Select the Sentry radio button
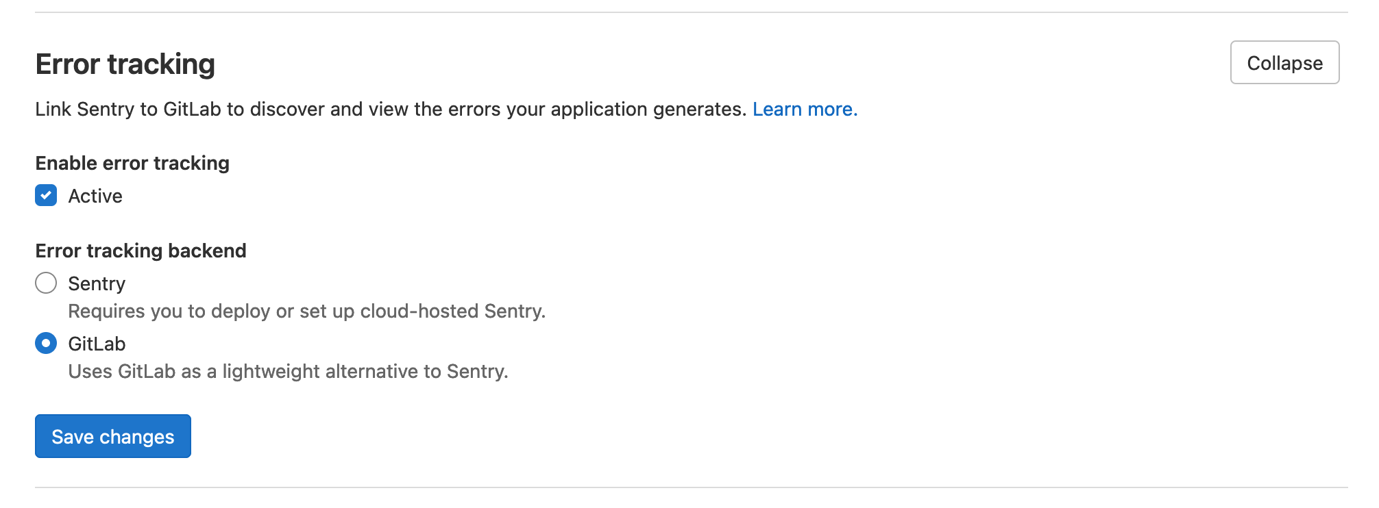Screen dimensions: 1379x508 [46, 283]
